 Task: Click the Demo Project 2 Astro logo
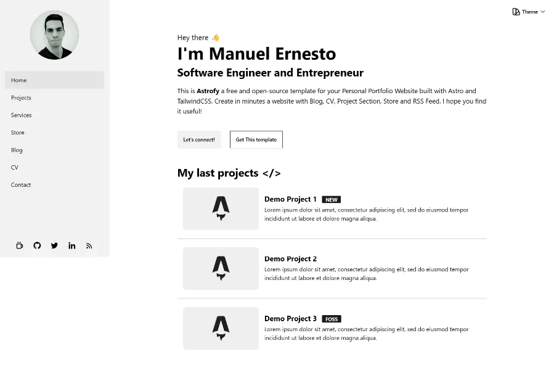coord(221,268)
